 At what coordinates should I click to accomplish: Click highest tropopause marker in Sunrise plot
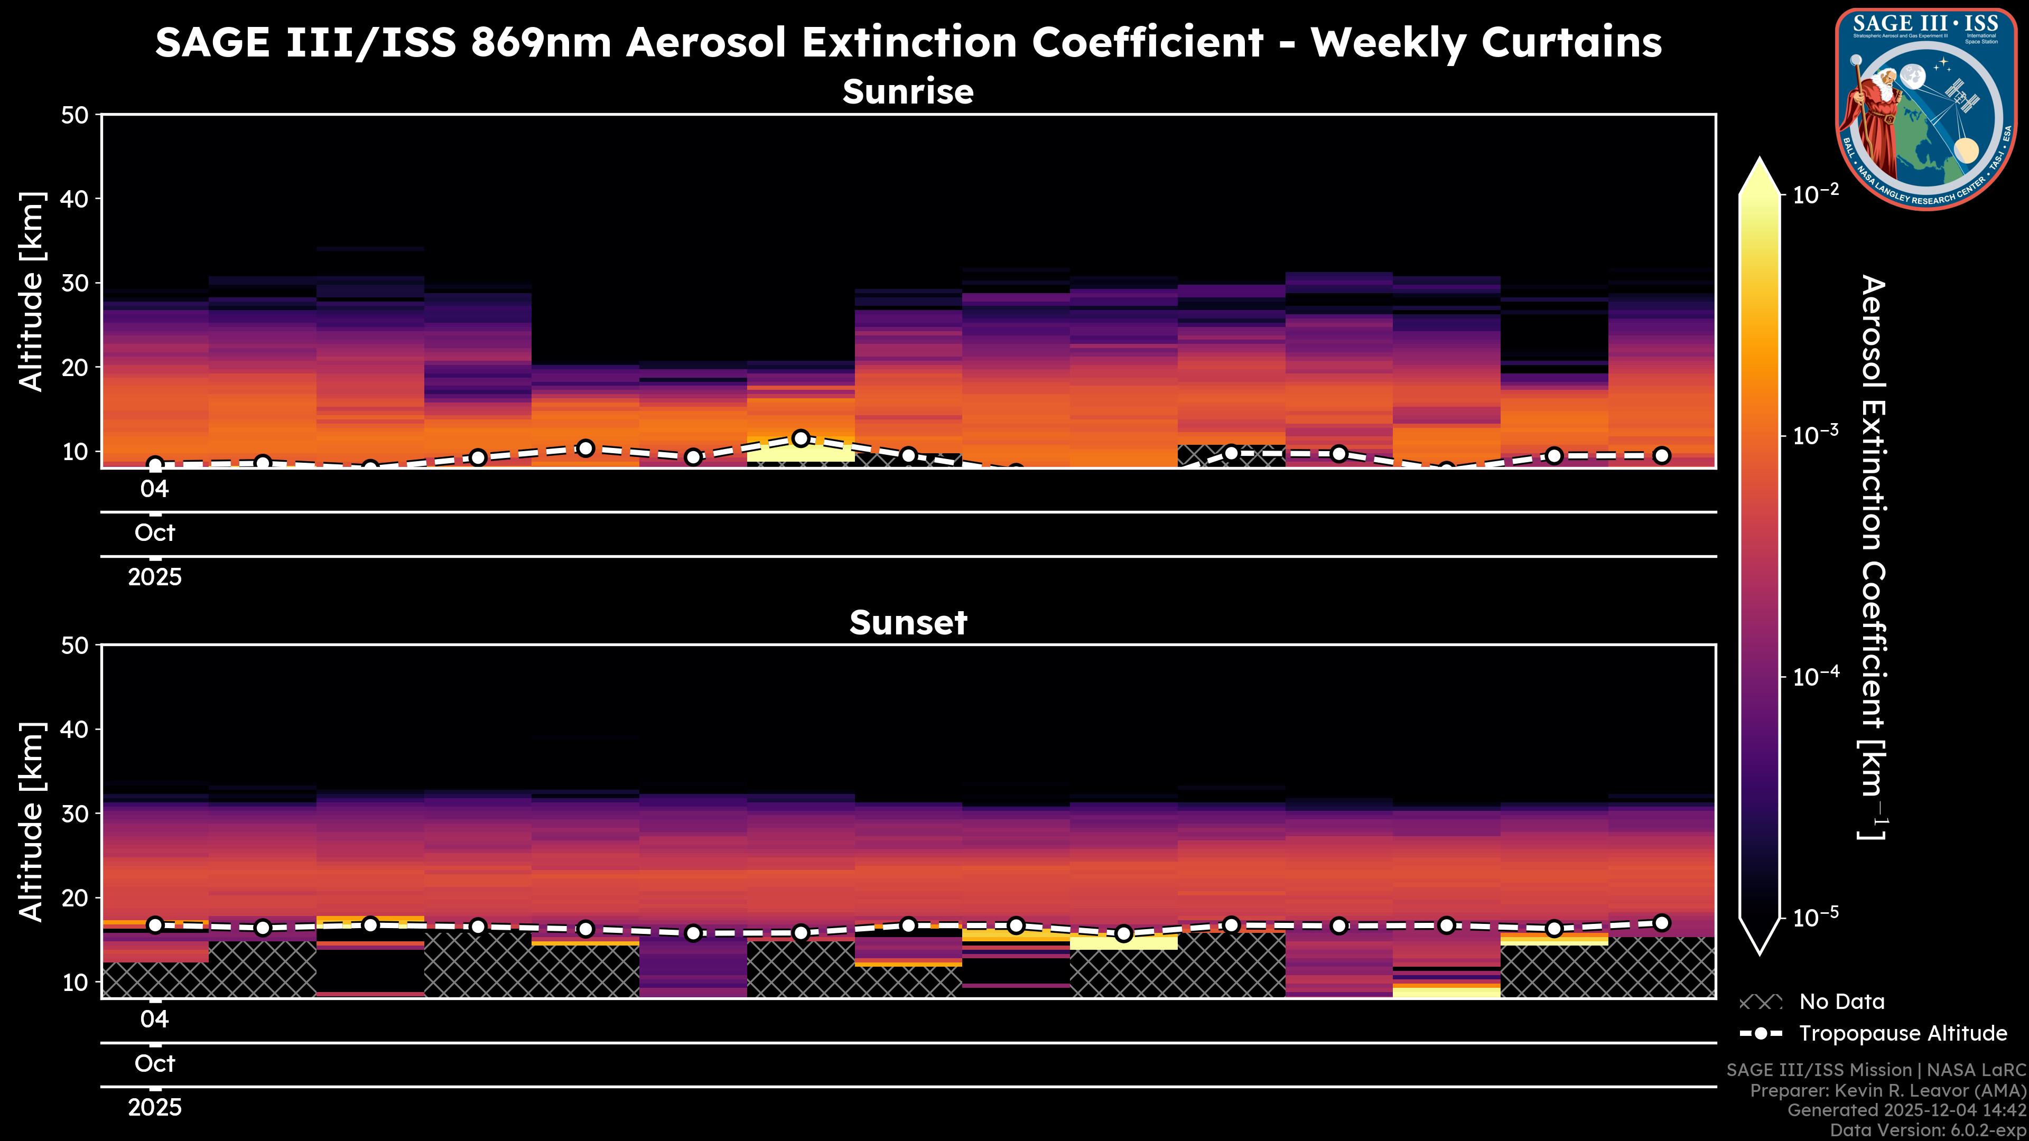[801, 438]
